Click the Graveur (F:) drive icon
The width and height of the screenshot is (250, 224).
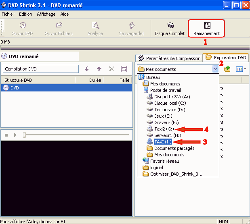point(150,122)
